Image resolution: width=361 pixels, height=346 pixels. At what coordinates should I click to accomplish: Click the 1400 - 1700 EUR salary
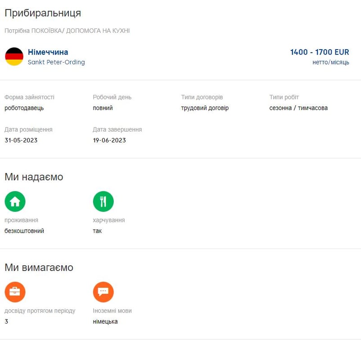[320, 52]
